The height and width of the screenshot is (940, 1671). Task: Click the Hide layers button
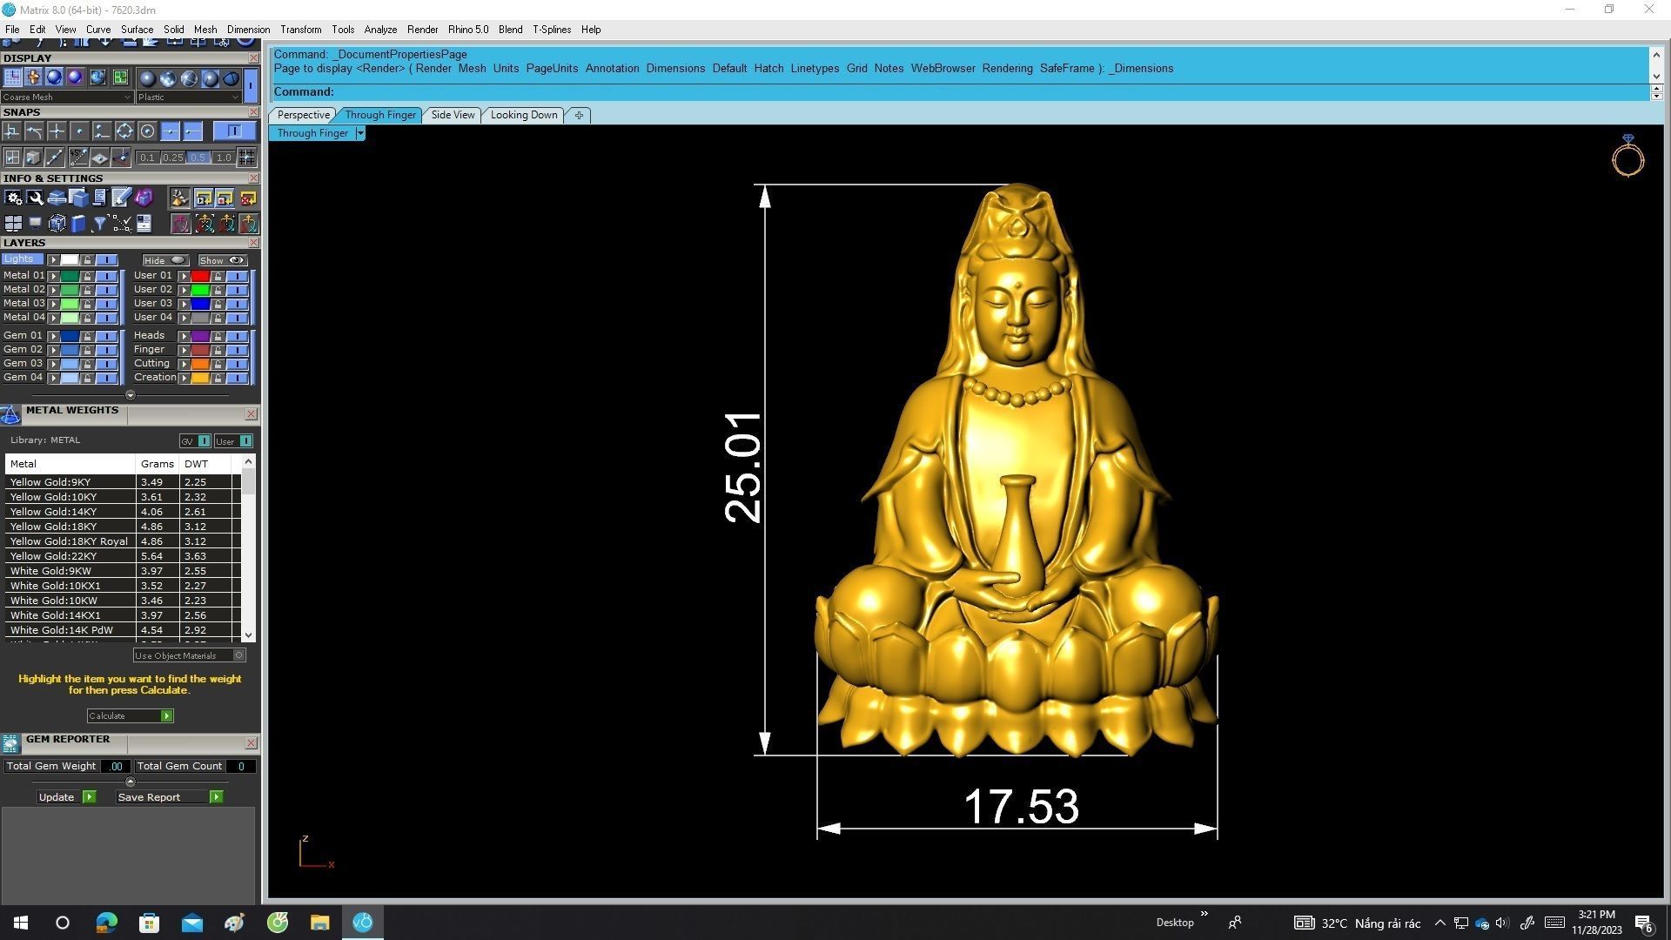coord(164,260)
